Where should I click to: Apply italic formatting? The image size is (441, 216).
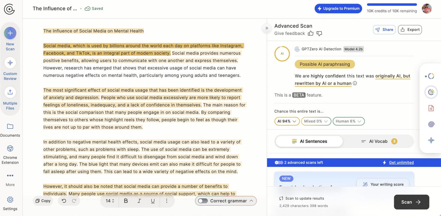tap(139, 201)
